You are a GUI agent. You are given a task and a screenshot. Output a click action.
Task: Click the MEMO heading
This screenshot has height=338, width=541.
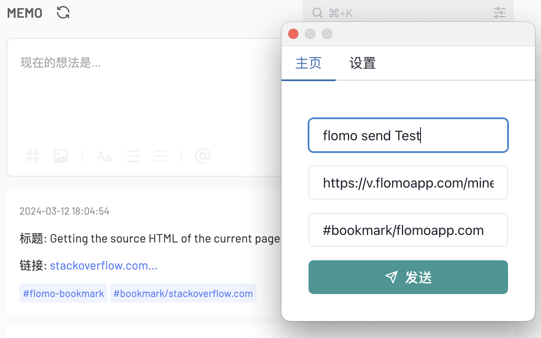[25, 13]
